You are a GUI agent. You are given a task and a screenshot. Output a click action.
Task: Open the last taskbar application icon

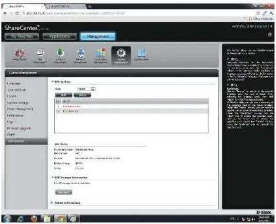(x=73, y=219)
